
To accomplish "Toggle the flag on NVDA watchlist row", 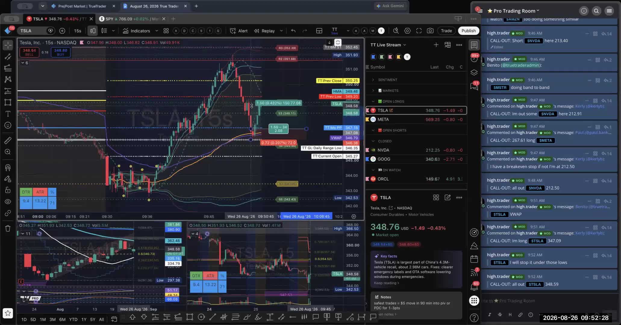I will (367, 150).
